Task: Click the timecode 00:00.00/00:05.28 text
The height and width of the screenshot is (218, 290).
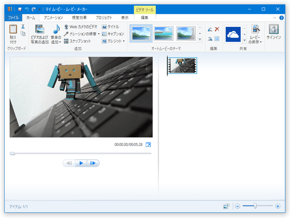Action: pyautogui.click(x=128, y=144)
